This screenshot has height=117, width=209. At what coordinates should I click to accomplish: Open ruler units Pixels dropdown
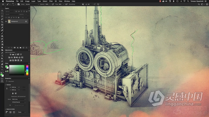pyautogui.click(x=22, y=112)
